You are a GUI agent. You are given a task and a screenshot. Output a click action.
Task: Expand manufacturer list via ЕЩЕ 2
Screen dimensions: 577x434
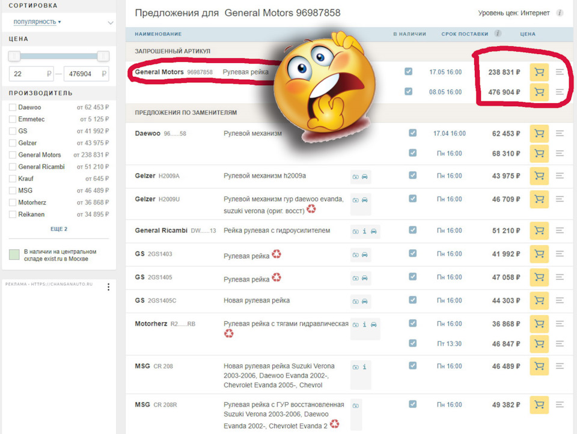[x=59, y=229]
